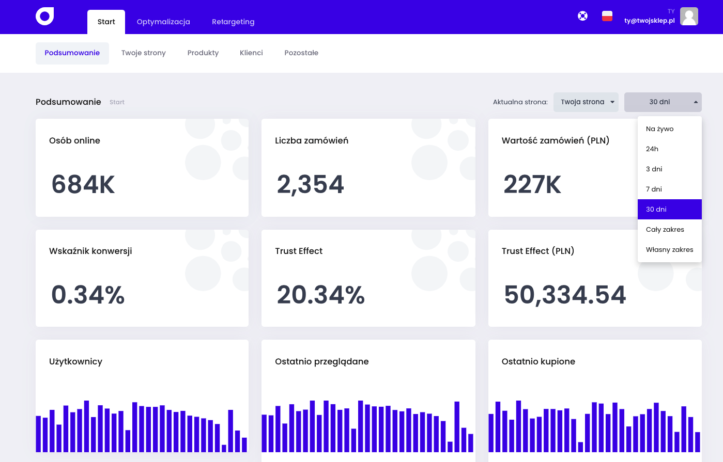Click the Ostatnio kupione chart title

(539, 362)
